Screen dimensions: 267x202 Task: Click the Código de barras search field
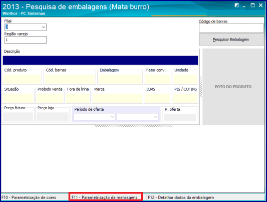(231, 28)
